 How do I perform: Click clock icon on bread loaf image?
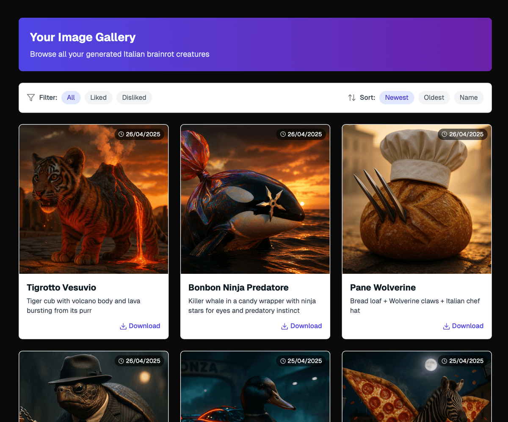pyautogui.click(x=444, y=134)
